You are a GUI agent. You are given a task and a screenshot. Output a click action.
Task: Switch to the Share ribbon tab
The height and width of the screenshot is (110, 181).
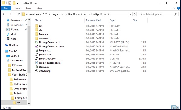click(28, 8)
